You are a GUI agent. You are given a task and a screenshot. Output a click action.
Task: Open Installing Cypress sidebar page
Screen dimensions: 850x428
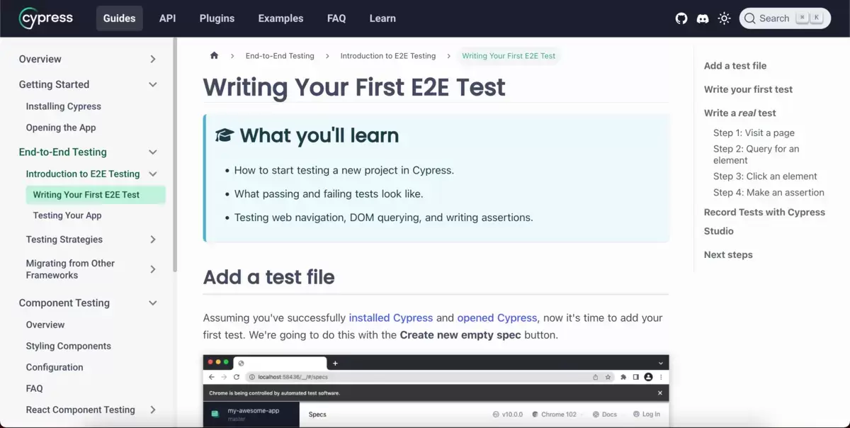pyautogui.click(x=64, y=106)
